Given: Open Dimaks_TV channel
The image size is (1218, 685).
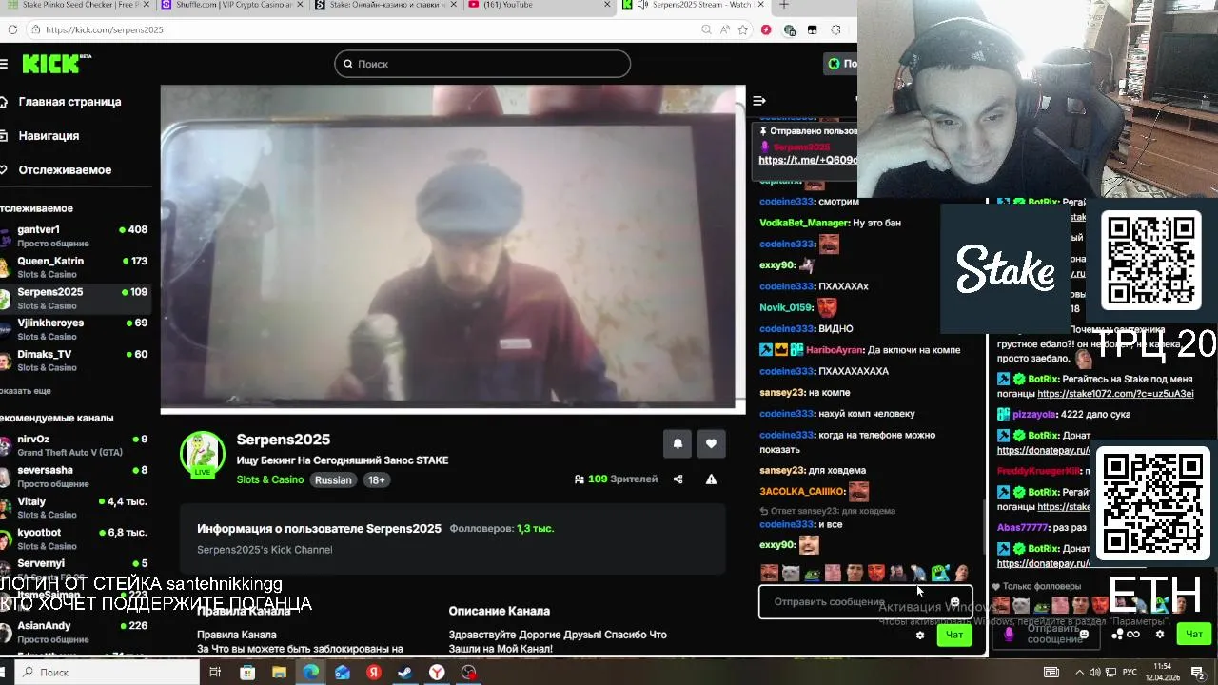Looking at the screenshot, I should [x=75, y=361].
